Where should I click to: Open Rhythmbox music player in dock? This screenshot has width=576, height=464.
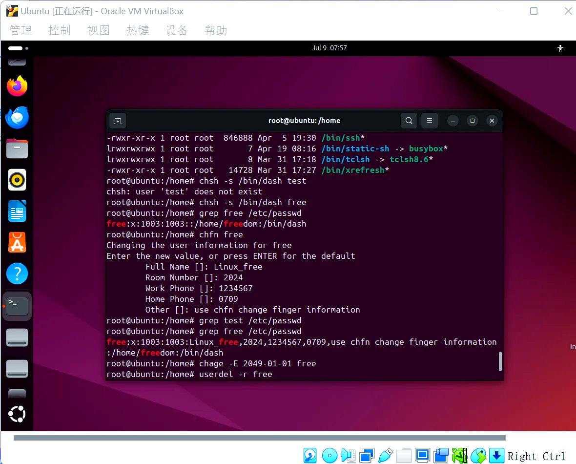(17, 180)
